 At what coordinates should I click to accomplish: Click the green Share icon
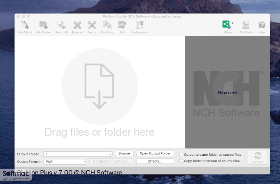226,25
